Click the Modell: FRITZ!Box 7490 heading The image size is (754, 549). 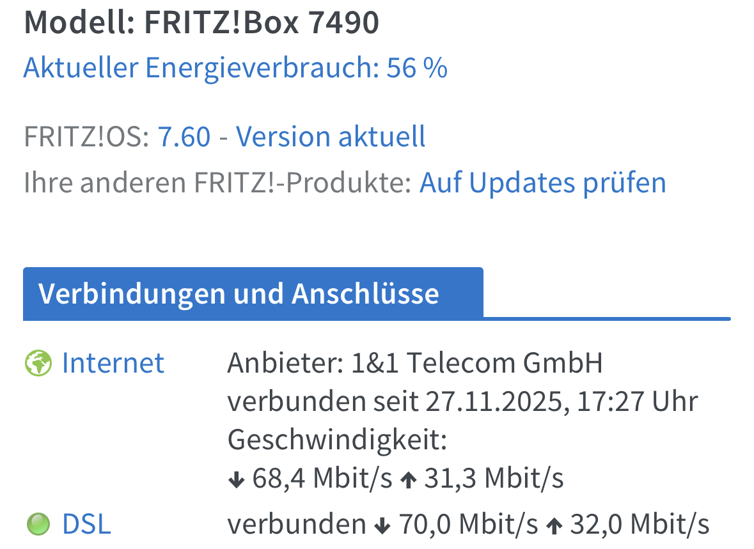[x=201, y=22]
